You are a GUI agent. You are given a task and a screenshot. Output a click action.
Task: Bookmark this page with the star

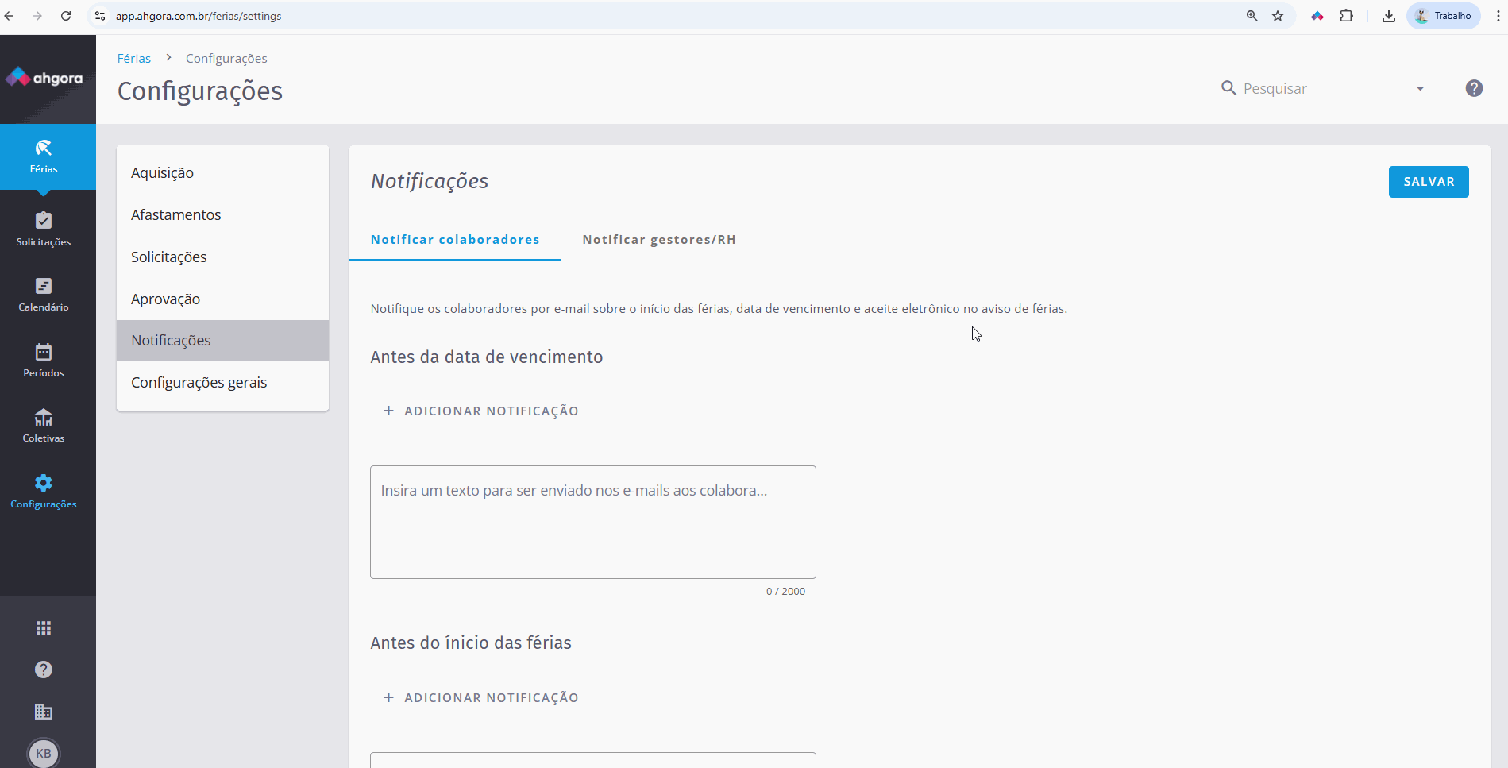(x=1278, y=16)
